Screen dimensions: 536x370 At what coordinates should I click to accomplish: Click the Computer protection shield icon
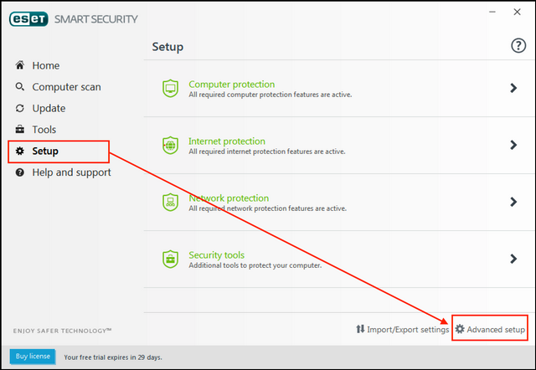[170, 88]
